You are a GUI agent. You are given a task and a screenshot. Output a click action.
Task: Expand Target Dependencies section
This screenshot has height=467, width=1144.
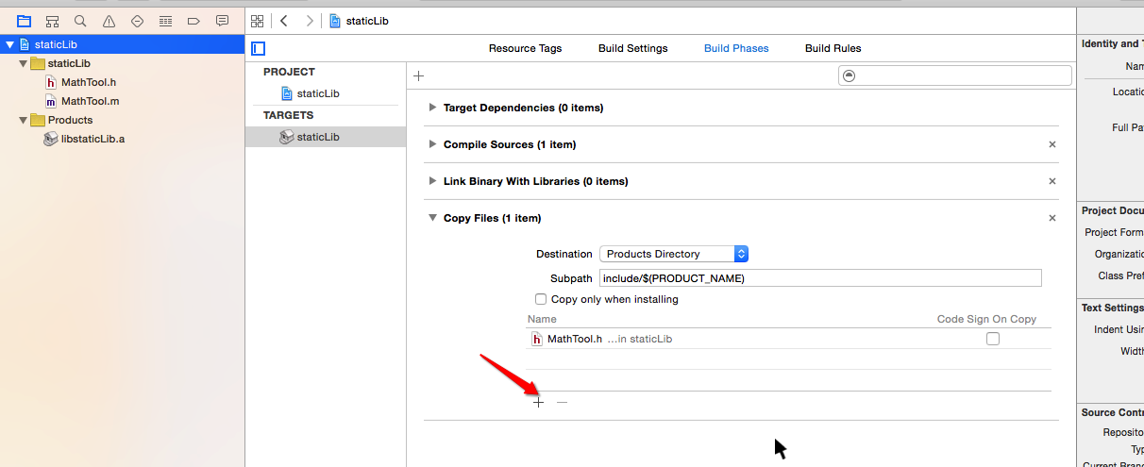click(432, 108)
